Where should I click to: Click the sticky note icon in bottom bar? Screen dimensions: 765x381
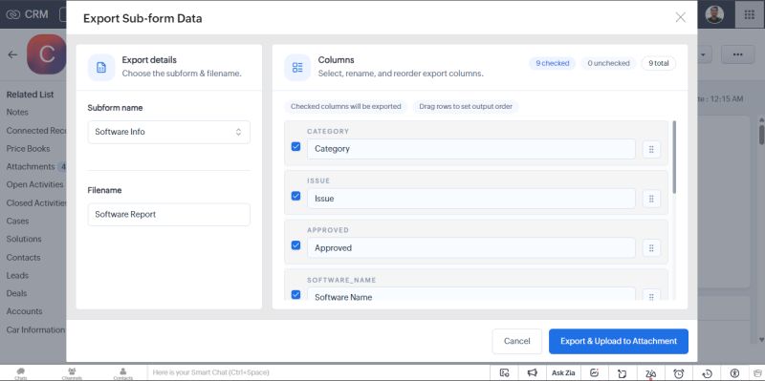[623, 373]
